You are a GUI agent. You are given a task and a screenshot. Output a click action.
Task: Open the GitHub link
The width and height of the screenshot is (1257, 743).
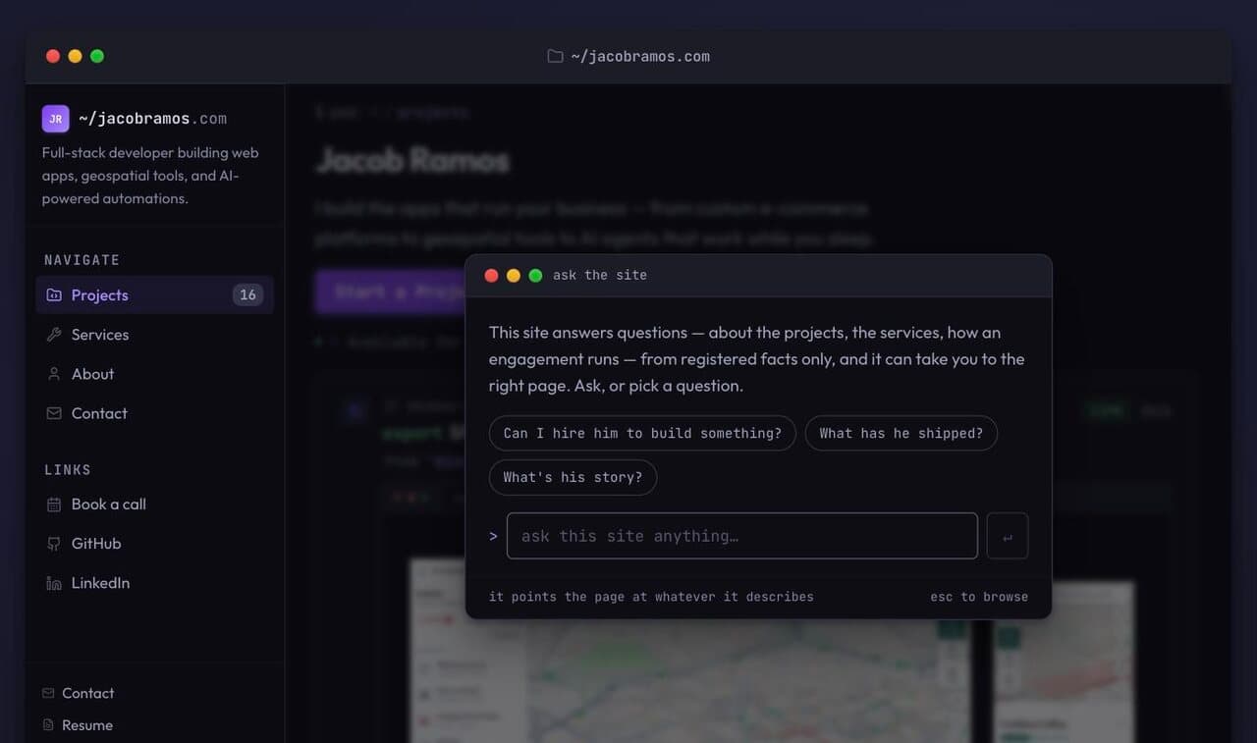coord(154,544)
